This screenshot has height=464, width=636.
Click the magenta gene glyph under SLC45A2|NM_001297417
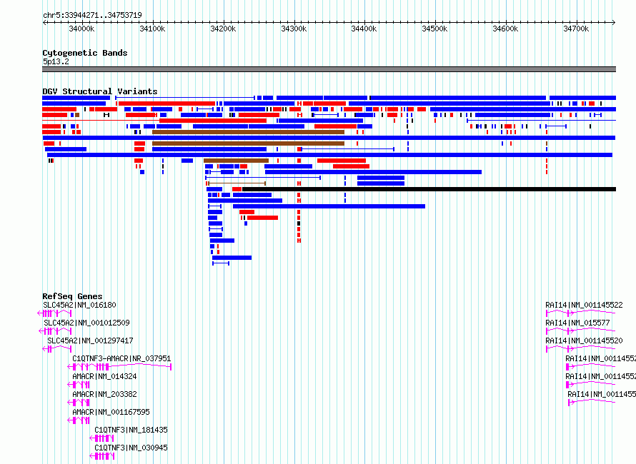(x=56, y=349)
